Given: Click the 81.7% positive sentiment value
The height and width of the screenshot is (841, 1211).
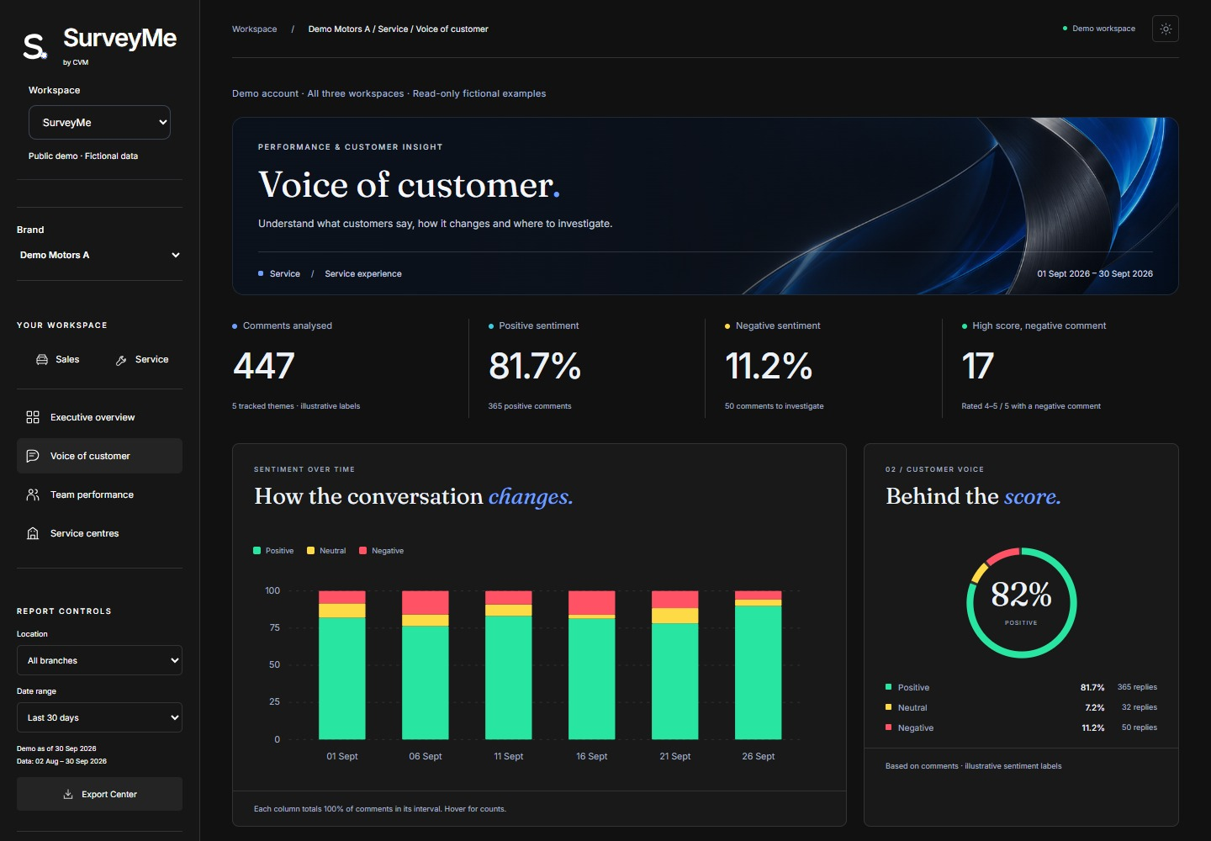Looking at the screenshot, I should (x=535, y=366).
